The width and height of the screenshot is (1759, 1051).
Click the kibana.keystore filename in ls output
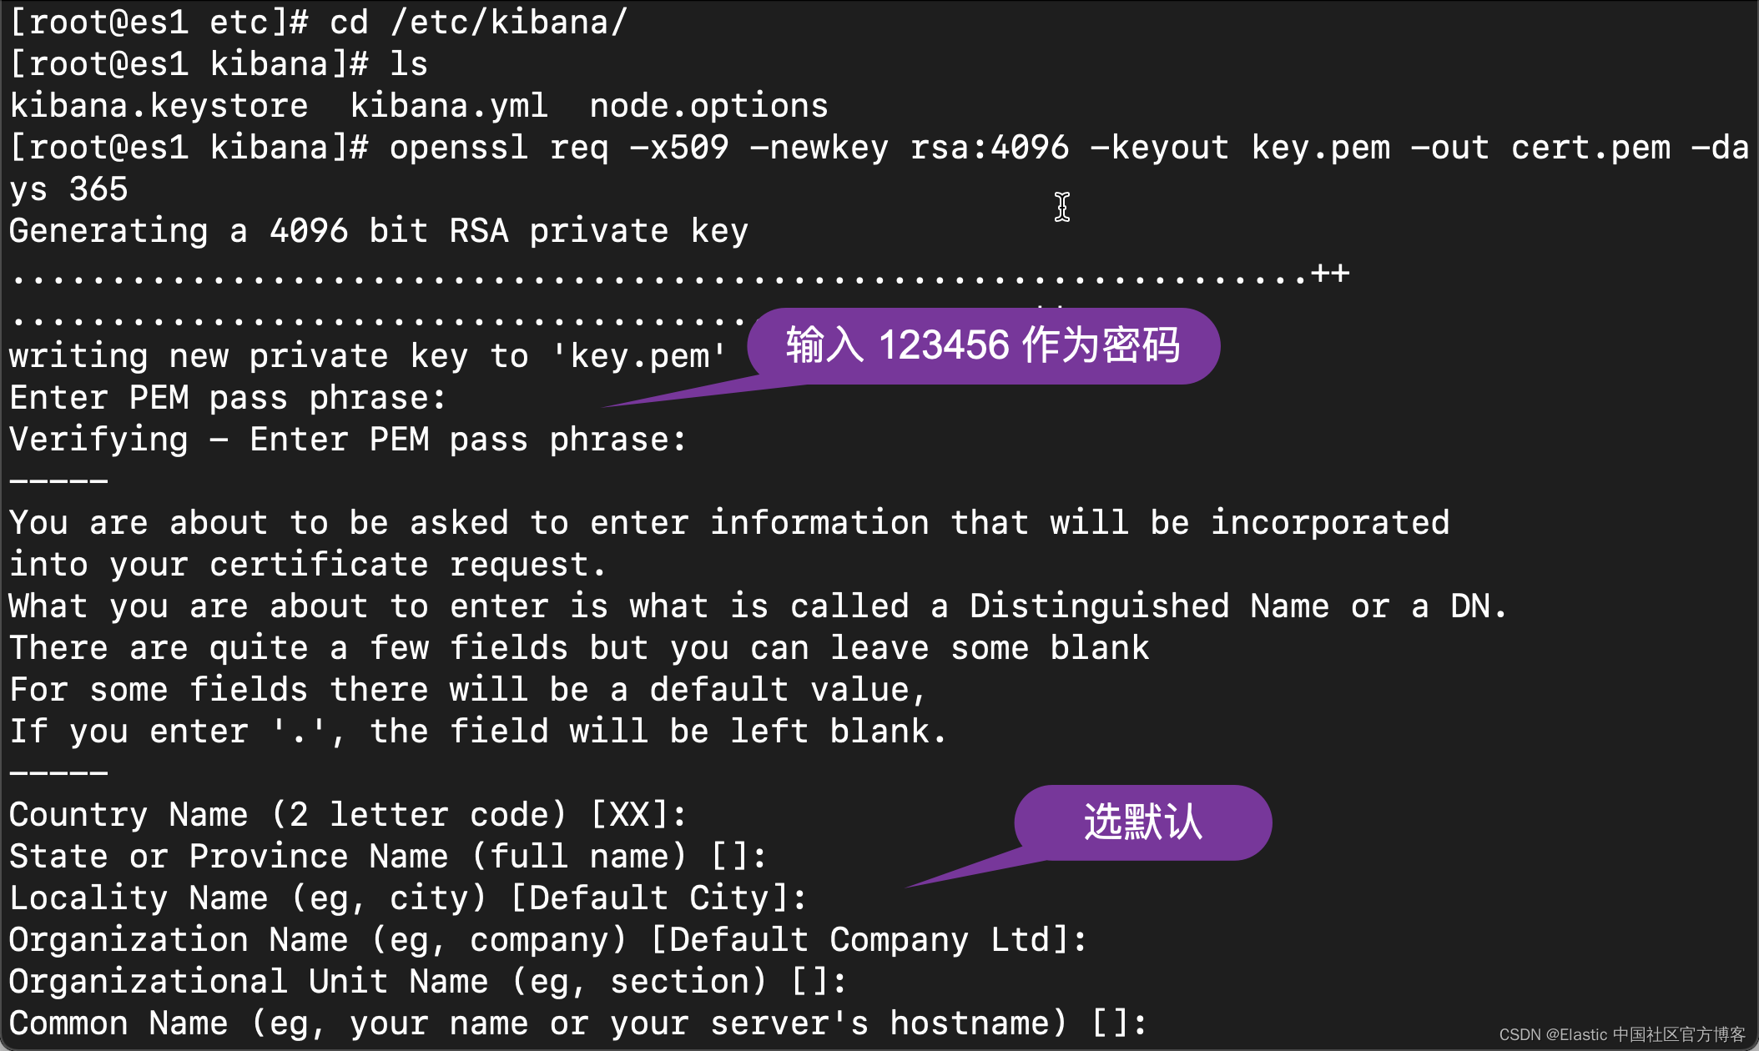(159, 106)
